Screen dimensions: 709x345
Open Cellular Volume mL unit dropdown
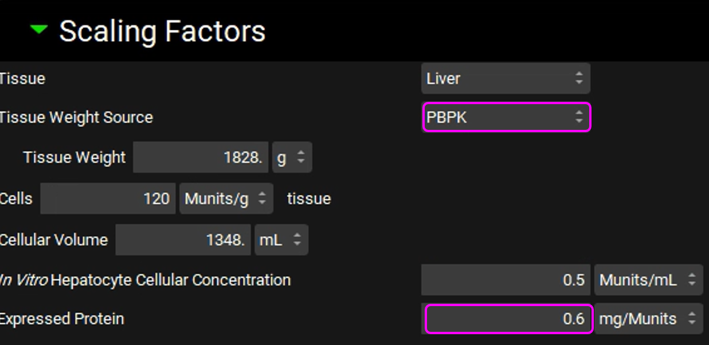(x=281, y=240)
